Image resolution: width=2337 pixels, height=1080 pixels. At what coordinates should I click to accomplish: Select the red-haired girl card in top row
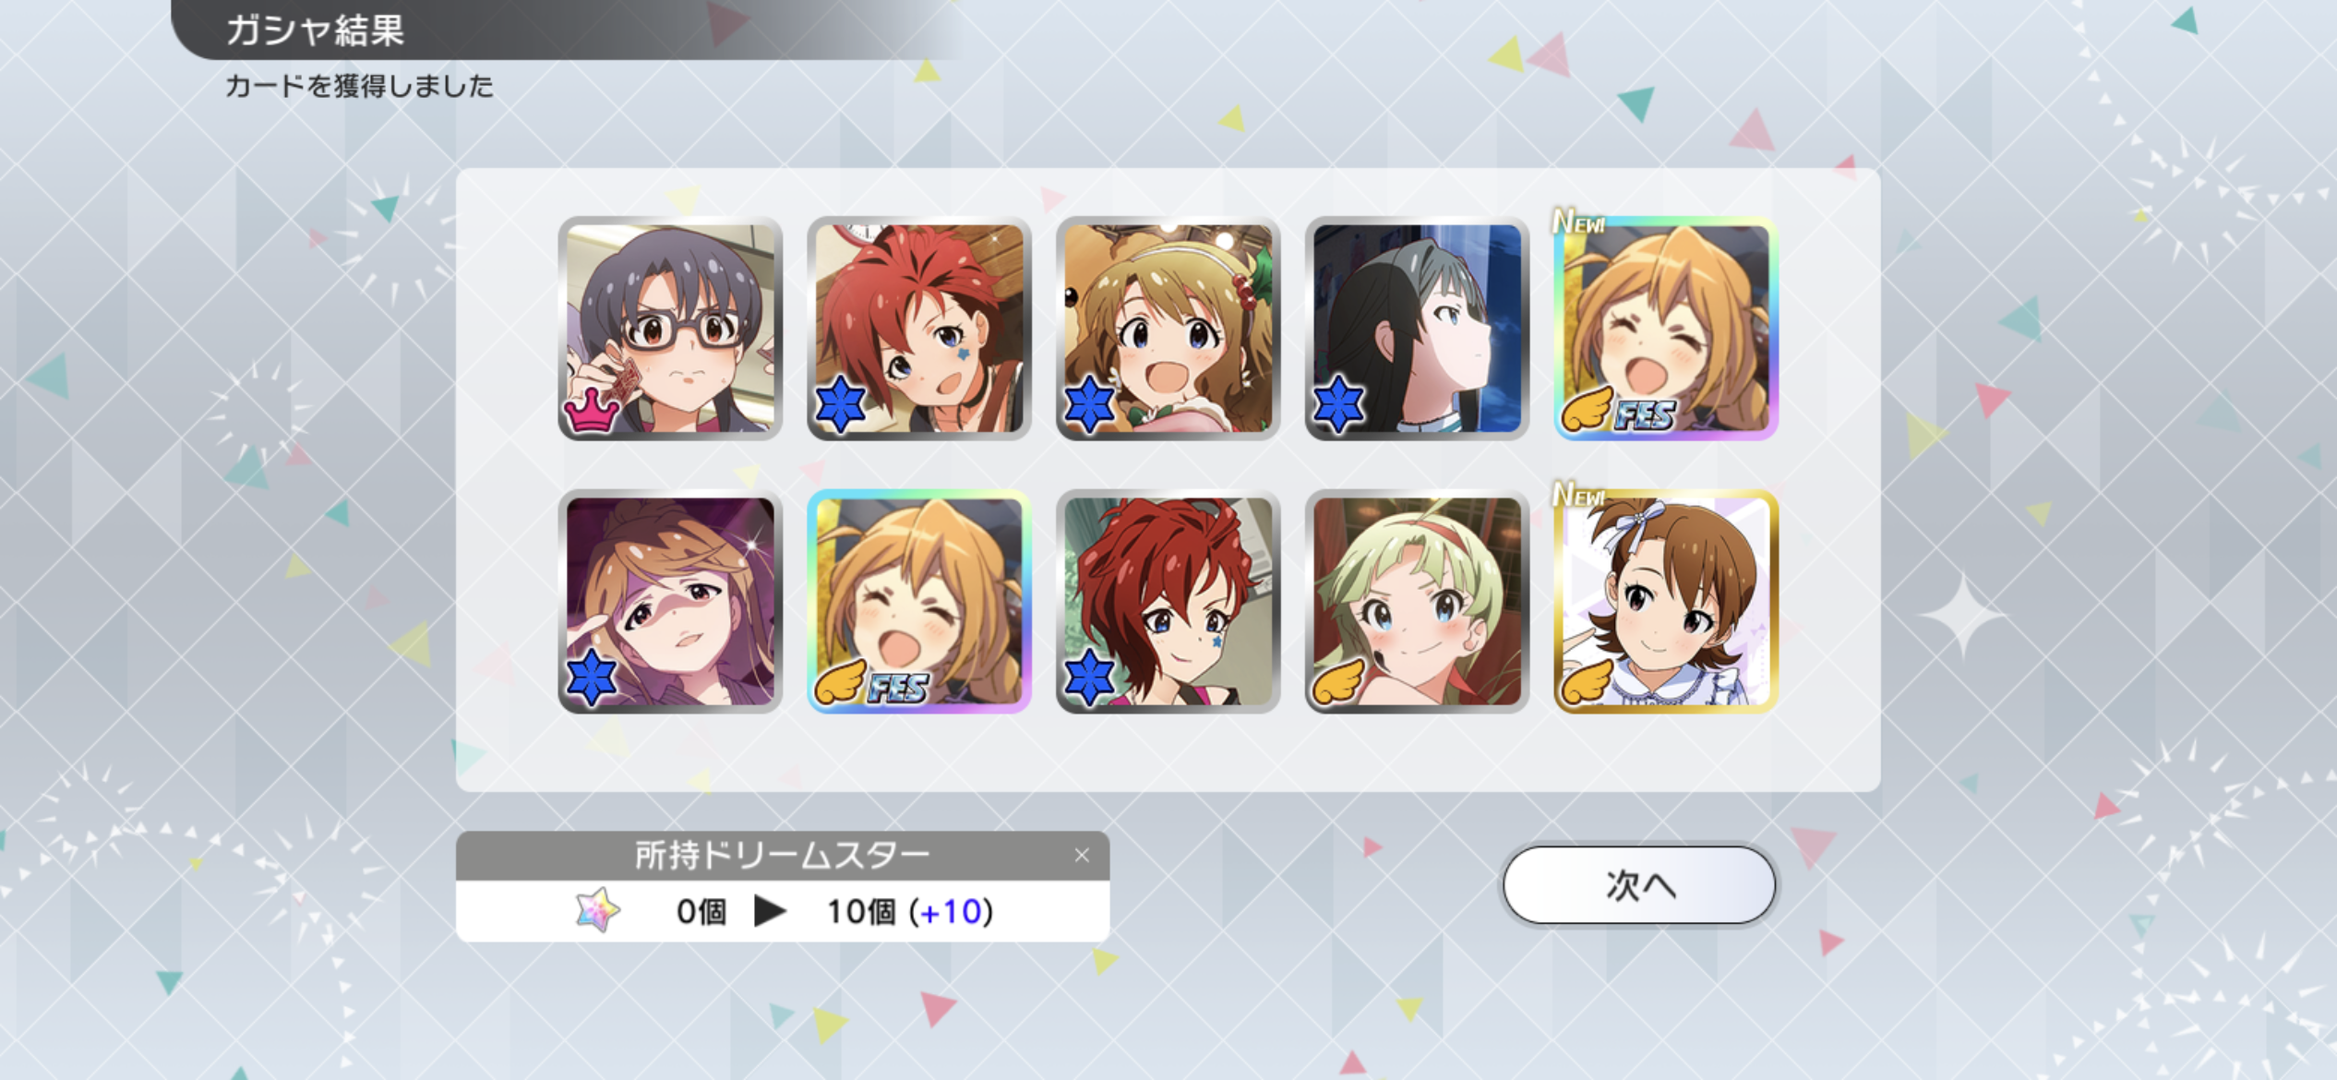click(x=919, y=328)
